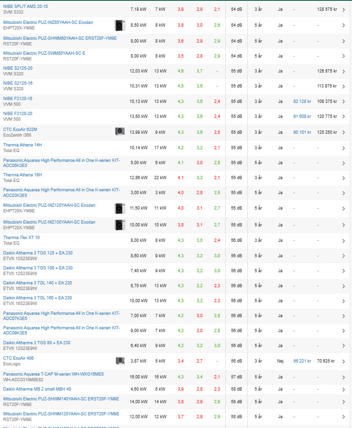Expand the Daikin Altherma MB 2 small row chevron
Screen dimensions: 352x428
[343, 389]
